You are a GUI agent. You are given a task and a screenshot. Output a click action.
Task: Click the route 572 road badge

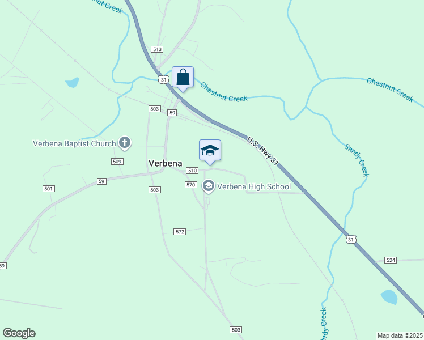[x=180, y=232]
